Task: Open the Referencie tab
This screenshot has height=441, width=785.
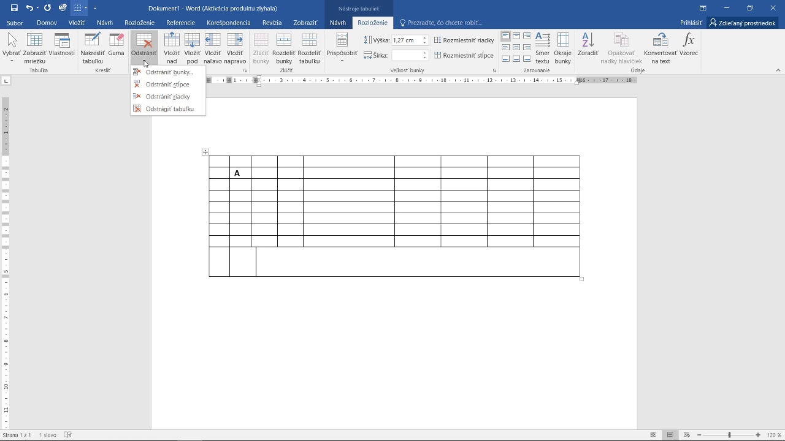Action: tap(180, 23)
